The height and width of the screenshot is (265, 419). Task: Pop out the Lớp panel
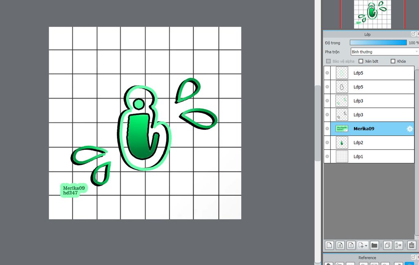click(413, 34)
